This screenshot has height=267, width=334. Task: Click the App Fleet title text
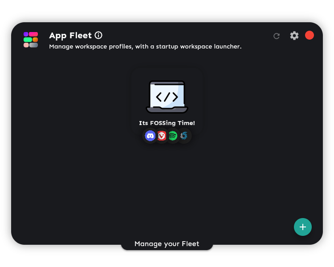tap(70, 36)
